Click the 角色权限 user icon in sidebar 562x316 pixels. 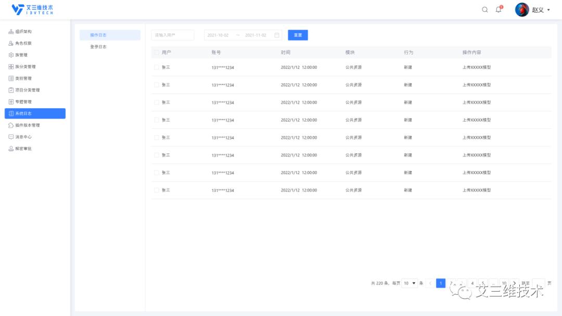coord(11,43)
